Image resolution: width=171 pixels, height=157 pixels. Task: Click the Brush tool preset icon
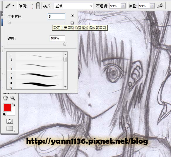(x=8, y=6)
